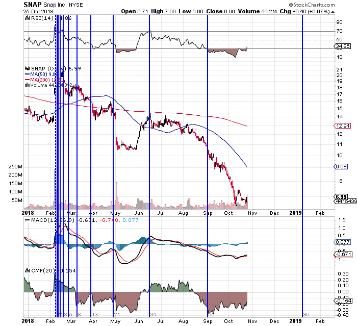Click the Fibonacci time marker labeled 55

coord(211,315)
